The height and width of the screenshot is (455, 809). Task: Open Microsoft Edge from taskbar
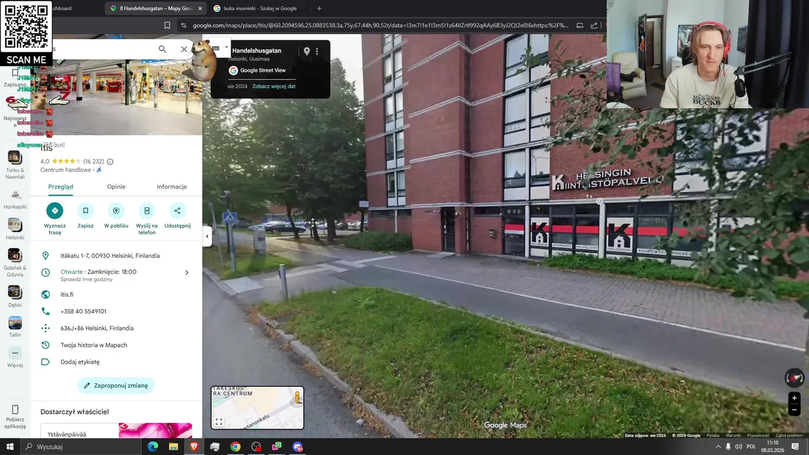click(x=153, y=447)
